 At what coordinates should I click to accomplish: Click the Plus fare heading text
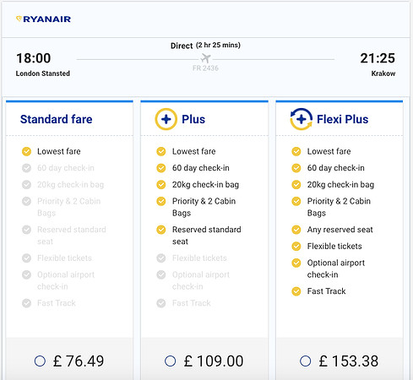(193, 119)
